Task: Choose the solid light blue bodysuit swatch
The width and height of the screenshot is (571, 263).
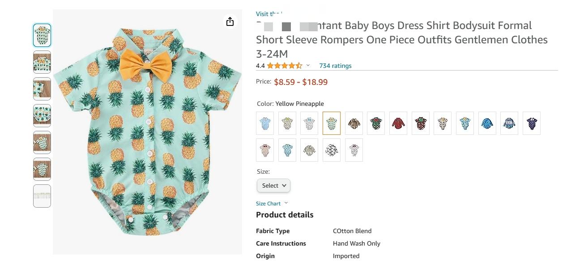Action: pyautogui.click(x=265, y=123)
